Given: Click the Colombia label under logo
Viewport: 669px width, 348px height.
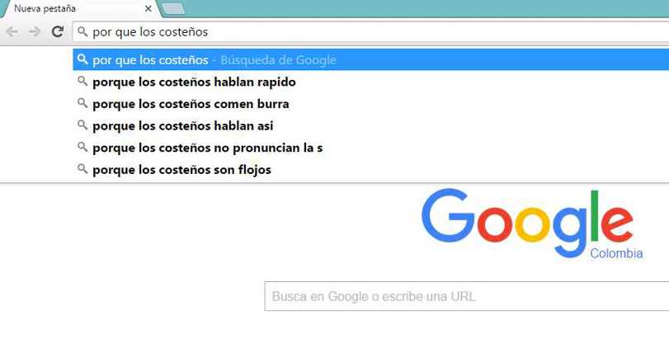Looking at the screenshot, I should click(x=616, y=253).
